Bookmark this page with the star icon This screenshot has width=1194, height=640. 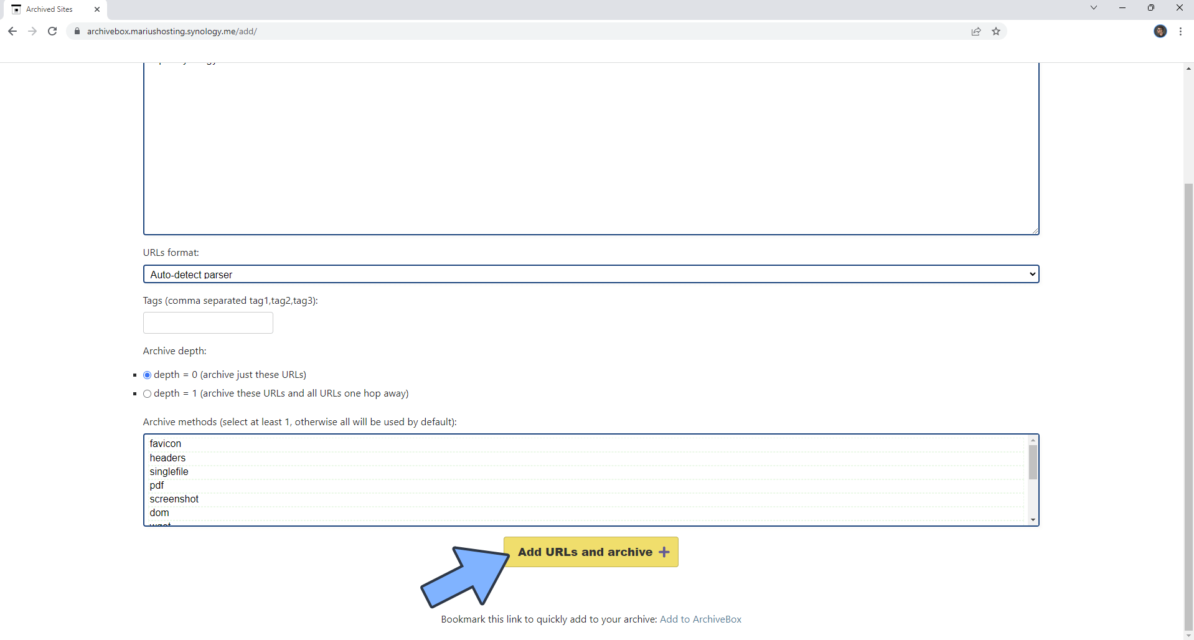click(x=996, y=31)
